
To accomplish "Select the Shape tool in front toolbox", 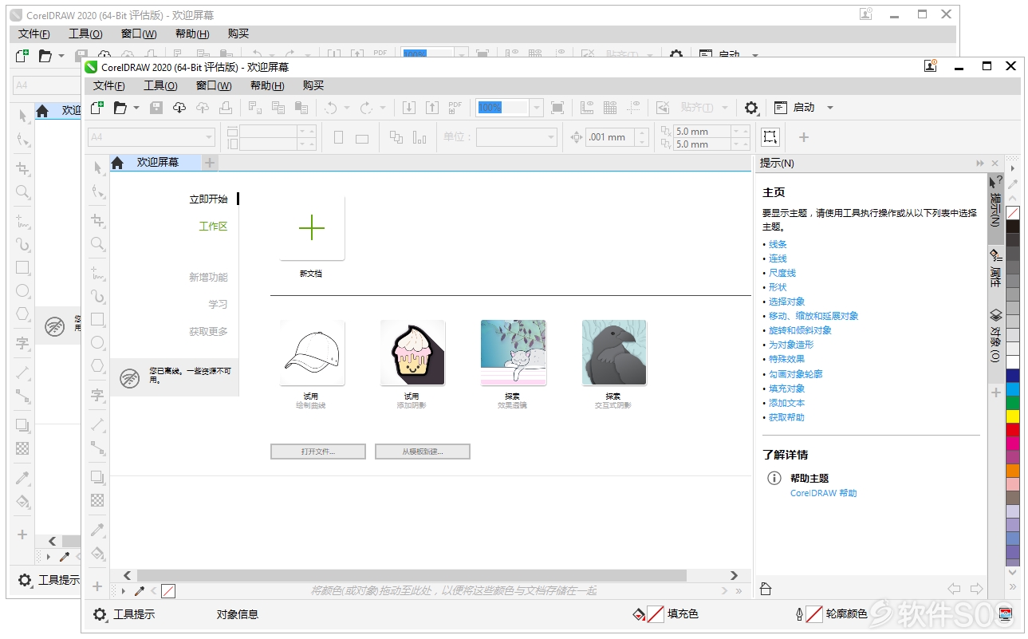I will (x=97, y=191).
